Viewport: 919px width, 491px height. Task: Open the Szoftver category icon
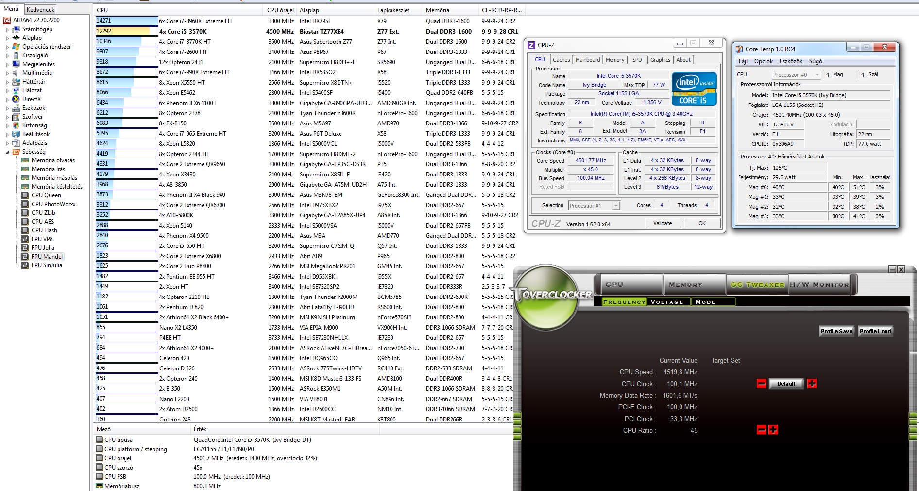[x=16, y=117]
